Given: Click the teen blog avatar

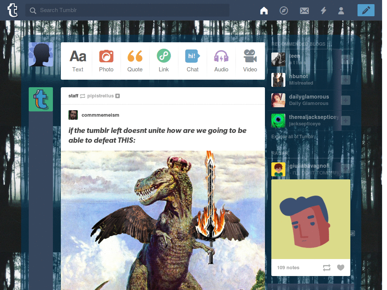Looking at the screenshot, I should pos(279,59).
